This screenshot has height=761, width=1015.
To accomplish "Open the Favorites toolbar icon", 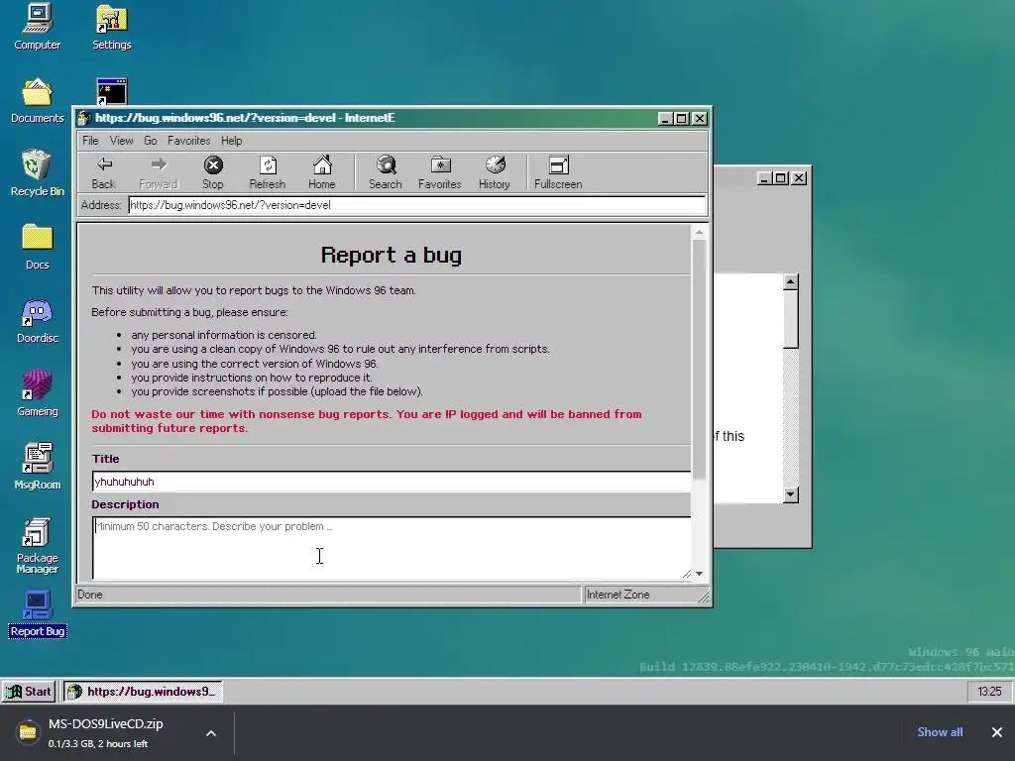I will coord(439,172).
